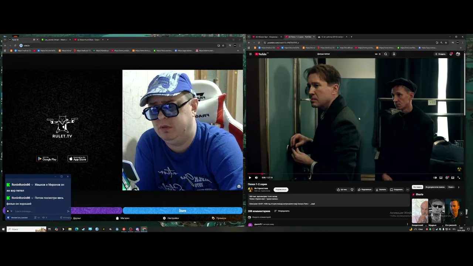Switch to 12 лет рабства tab
The image size is (473, 266).
click(332, 37)
